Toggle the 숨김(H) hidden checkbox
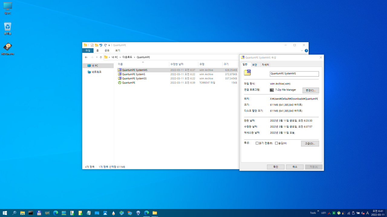This screenshot has height=217, width=387. [x=276, y=143]
